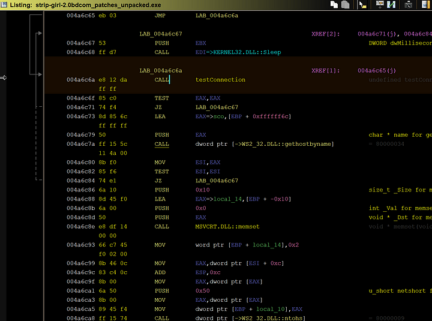Click XREF[2]: header label

tap(326, 34)
